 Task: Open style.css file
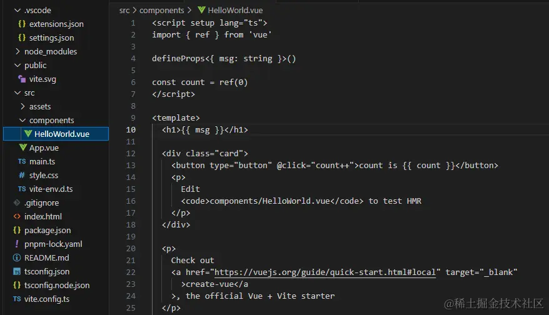43,176
